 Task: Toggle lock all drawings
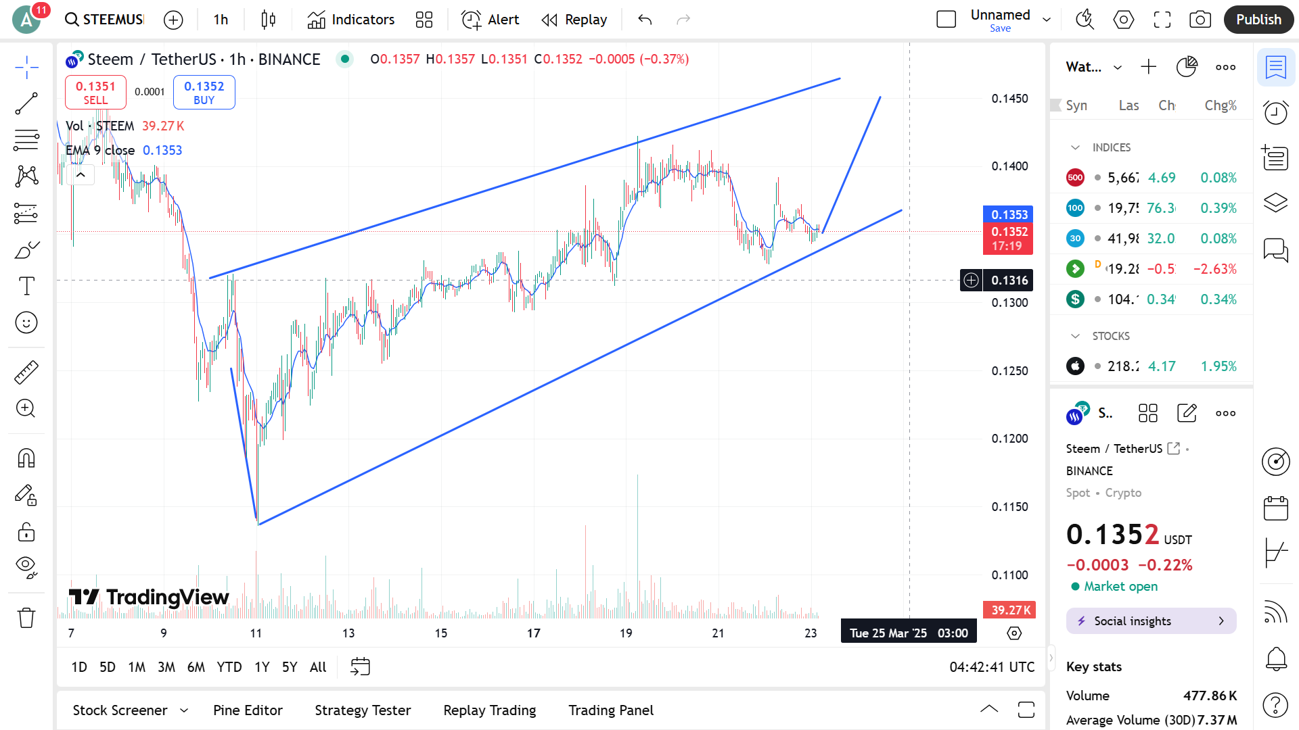tap(26, 532)
